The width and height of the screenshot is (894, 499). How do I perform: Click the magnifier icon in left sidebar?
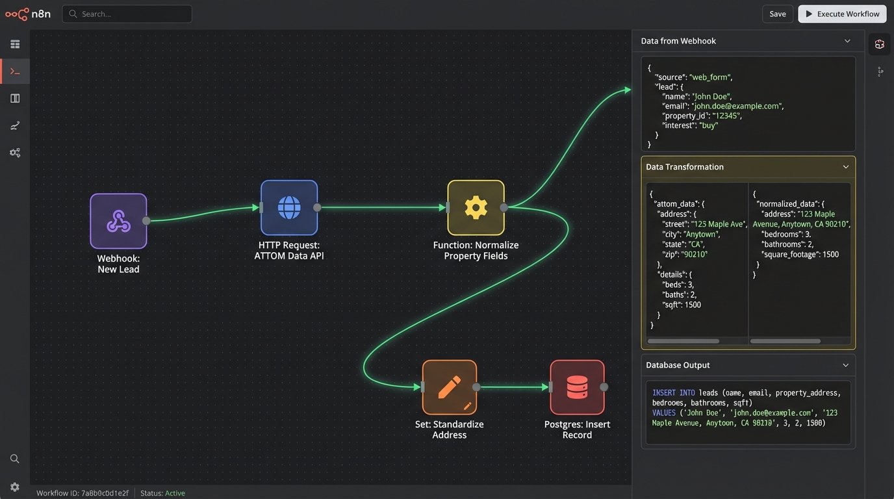tap(15, 459)
